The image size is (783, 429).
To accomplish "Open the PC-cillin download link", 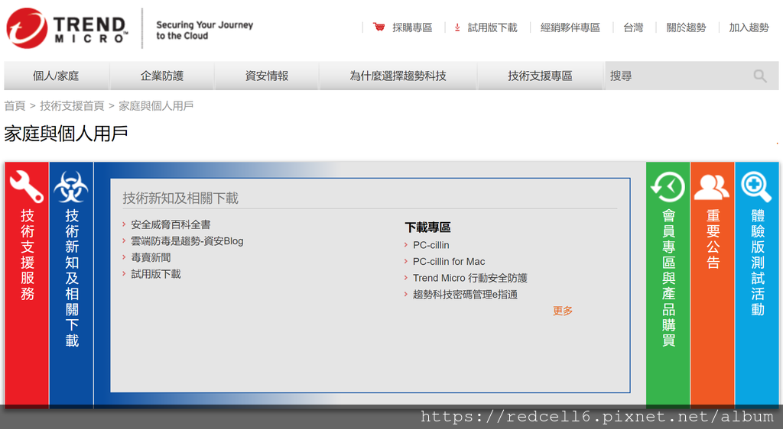I will [x=431, y=245].
